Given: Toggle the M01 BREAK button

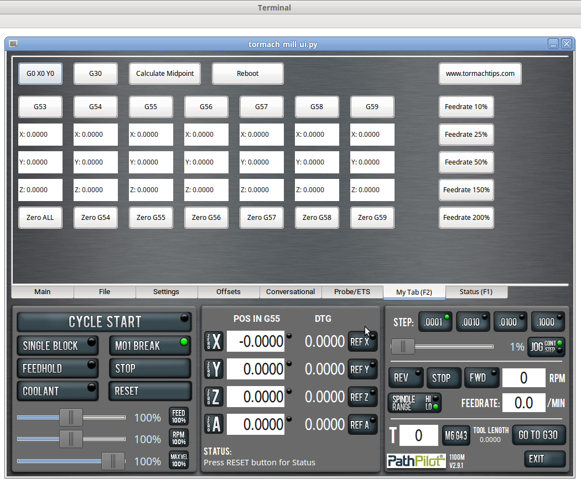Looking at the screenshot, I should 150,346.
